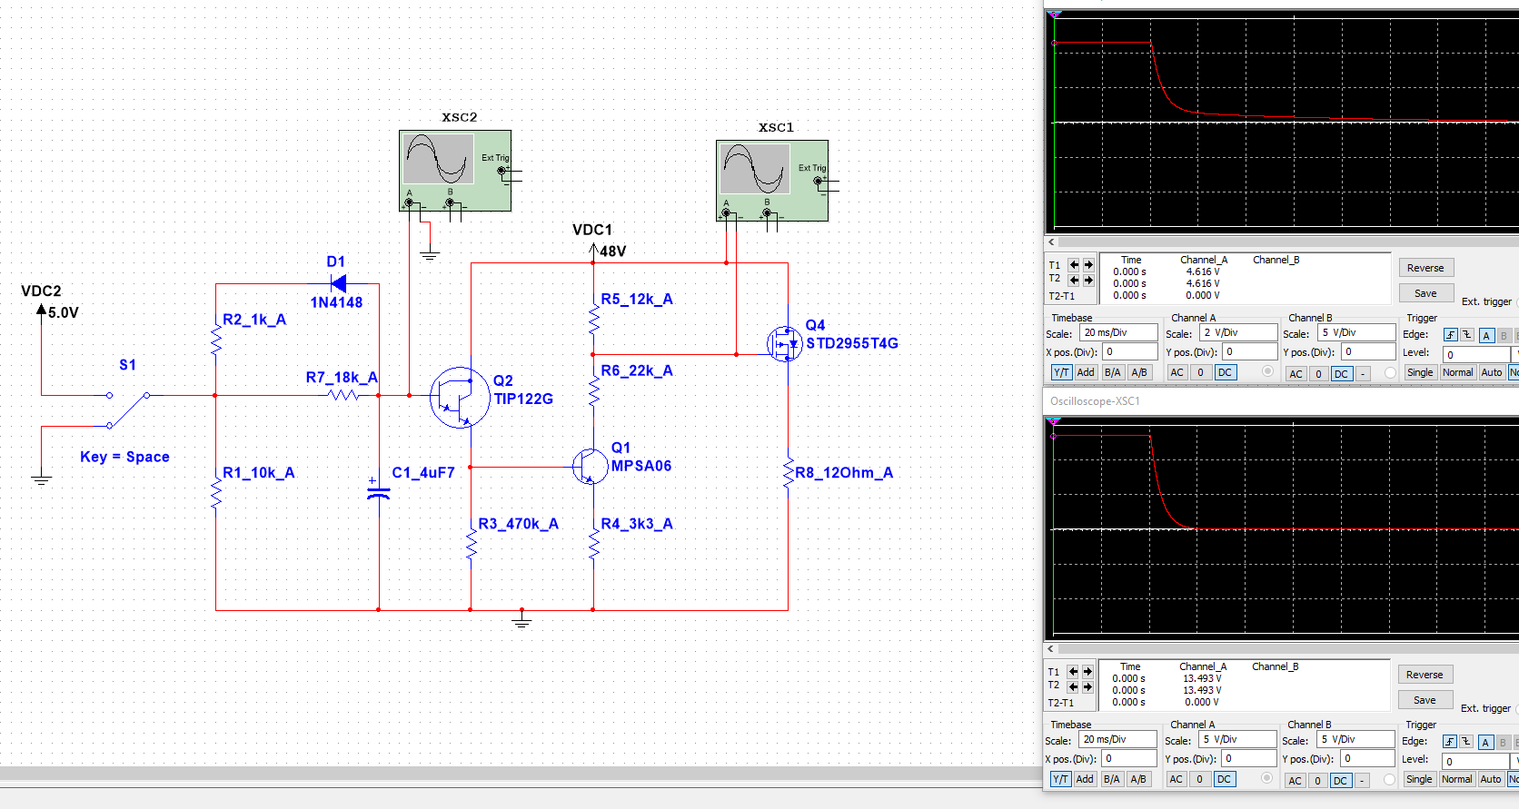Select the XSC2 oscilloscope instrument on schematic

[454, 170]
